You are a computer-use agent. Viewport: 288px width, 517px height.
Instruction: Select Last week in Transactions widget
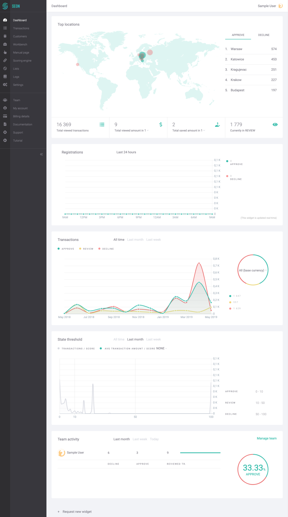(153, 240)
